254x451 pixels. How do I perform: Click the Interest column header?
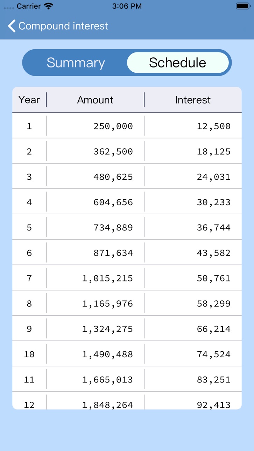click(193, 100)
